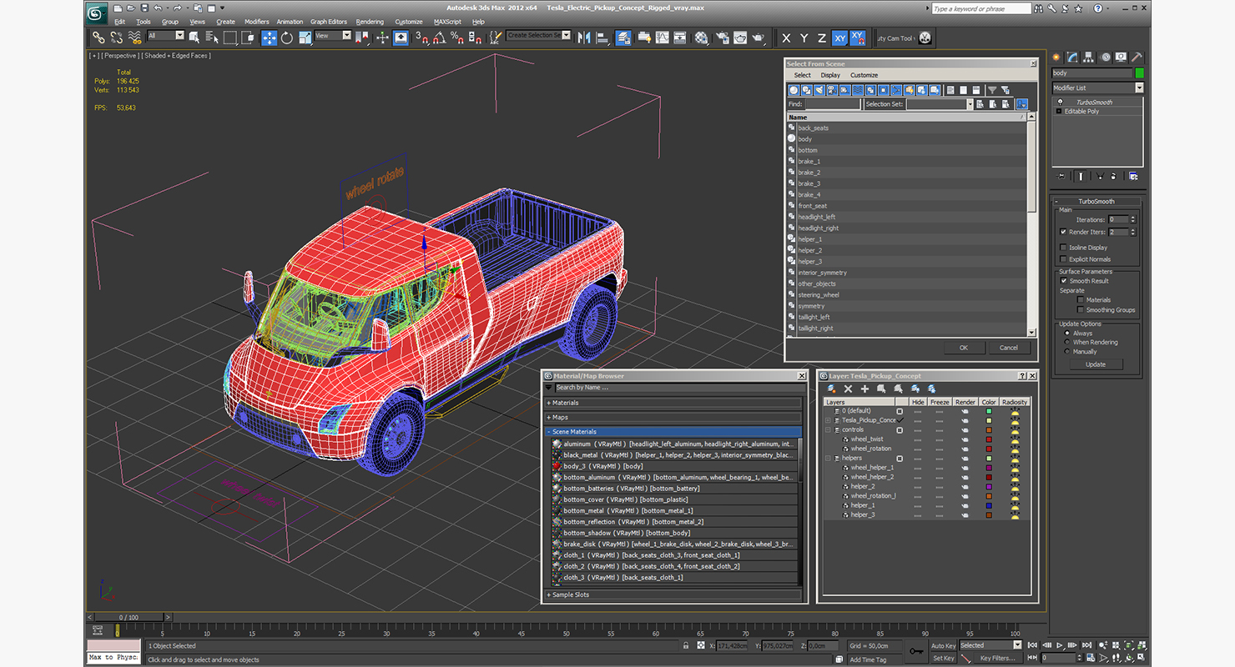
Task: Toggle the Render Iters checkbox
Action: [1063, 232]
